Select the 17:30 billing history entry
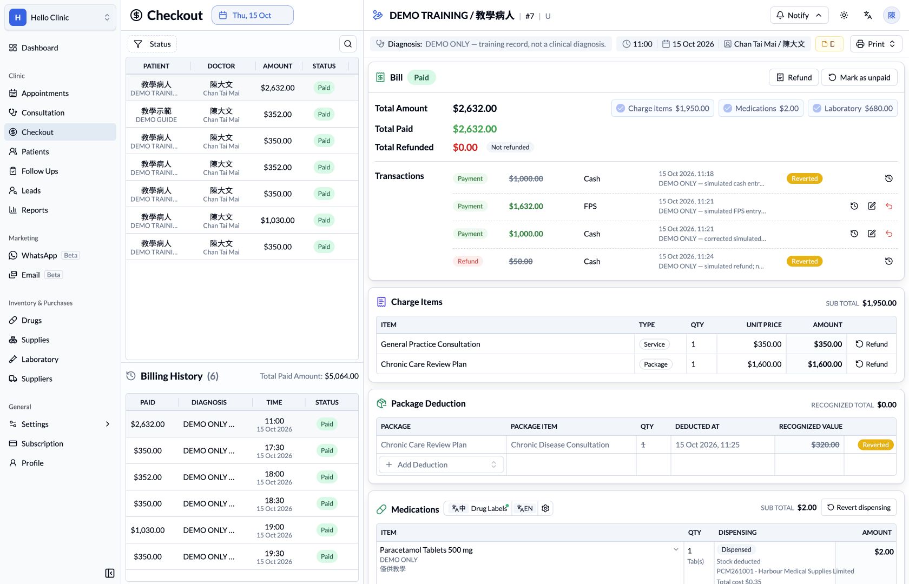The width and height of the screenshot is (909, 584). click(242, 450)
